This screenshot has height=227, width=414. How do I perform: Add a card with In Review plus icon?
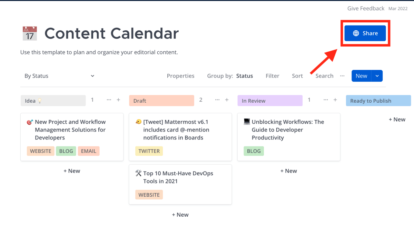tap(335, 100)
